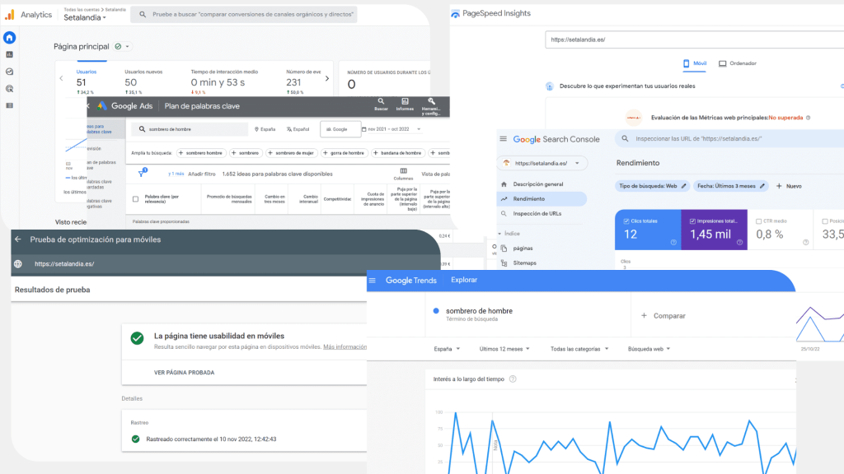Image resolution: width=844 pixels, height=474 pixels.
Task: Open Todas las categorías dropdown
Action: (x=579, y=349)
